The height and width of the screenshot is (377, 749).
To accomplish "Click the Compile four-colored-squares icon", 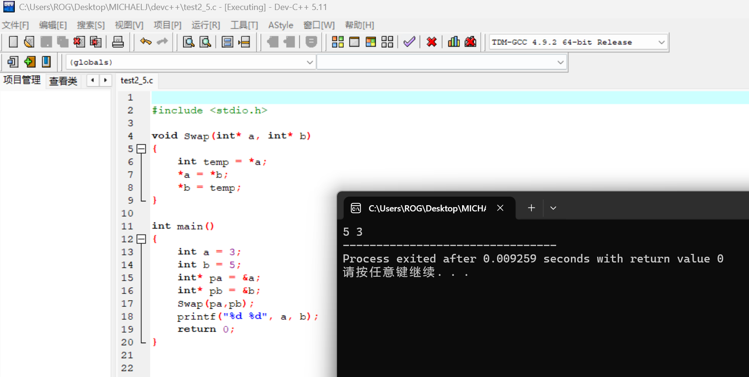I will [338, 42].
